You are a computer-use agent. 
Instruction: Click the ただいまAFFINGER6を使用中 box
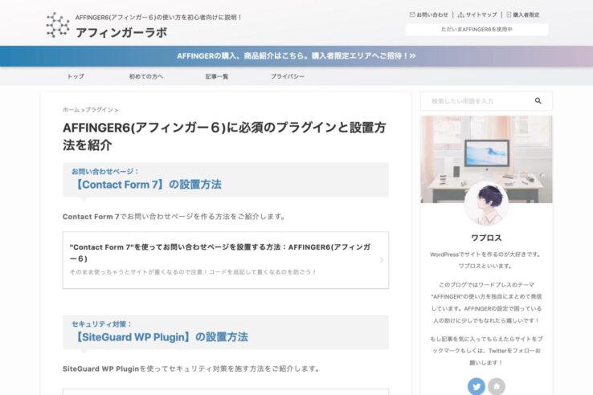click(x=476, y=30)
